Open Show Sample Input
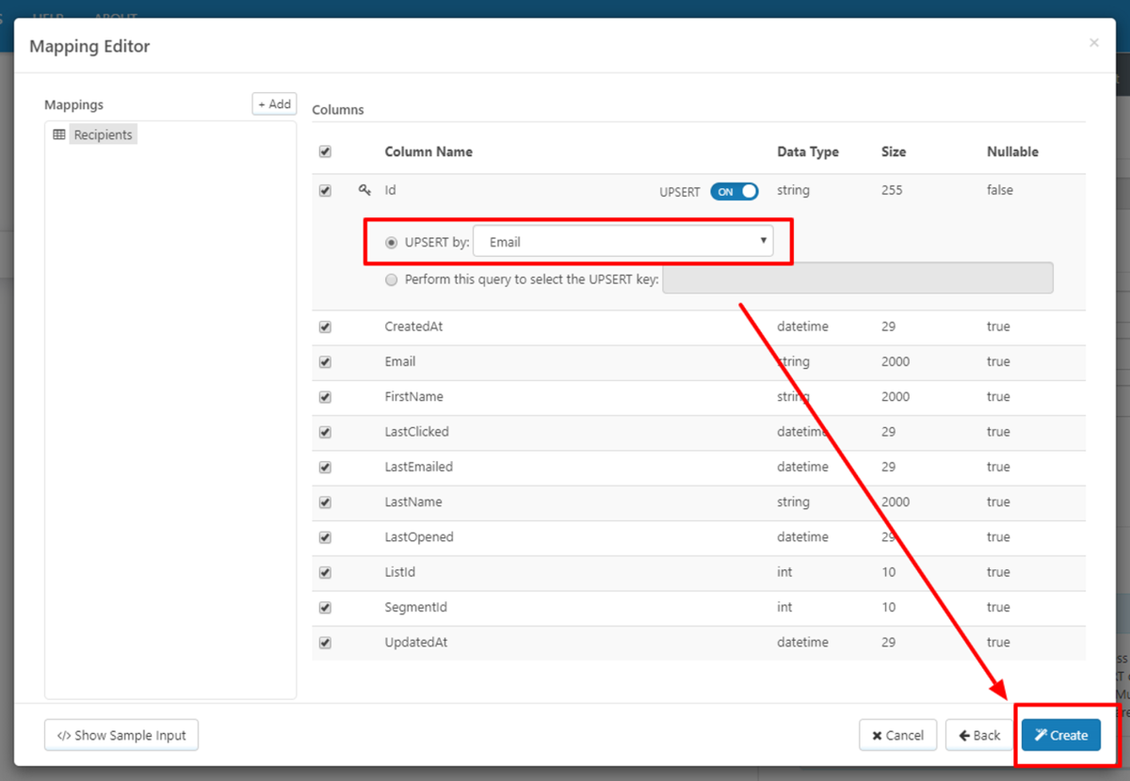The height and width of the screenshot is (781, 1130). pos(121,735)
